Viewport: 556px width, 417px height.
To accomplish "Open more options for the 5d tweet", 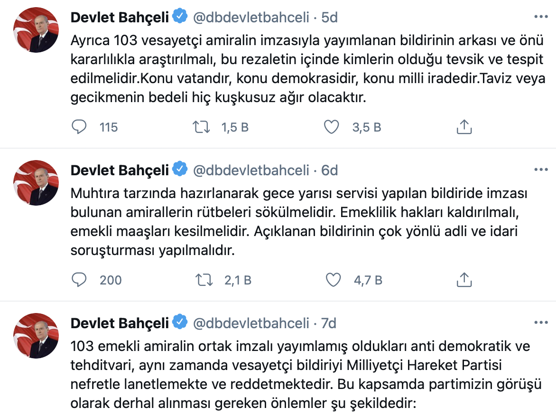I will (x=541, y=17).
